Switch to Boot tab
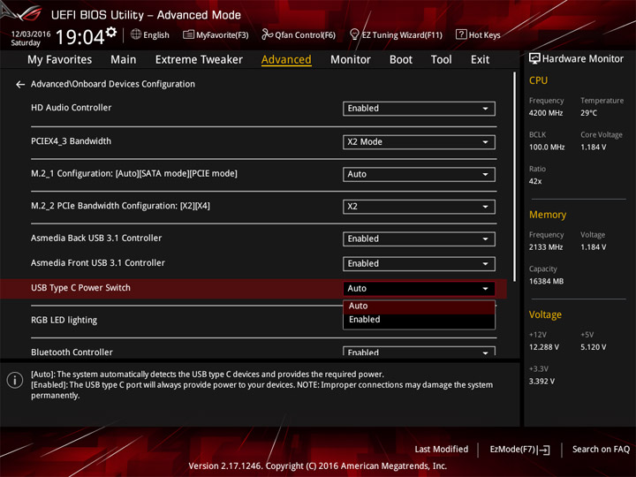The width and height of the screenshot is (636, 477). click(x=401, y=60)
